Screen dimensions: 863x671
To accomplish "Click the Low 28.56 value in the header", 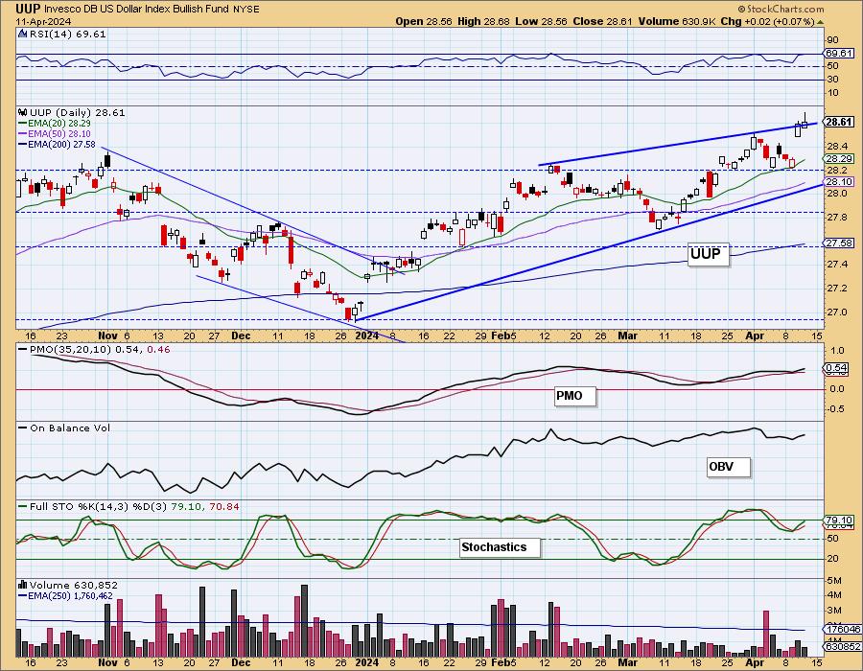I will 541,21.
